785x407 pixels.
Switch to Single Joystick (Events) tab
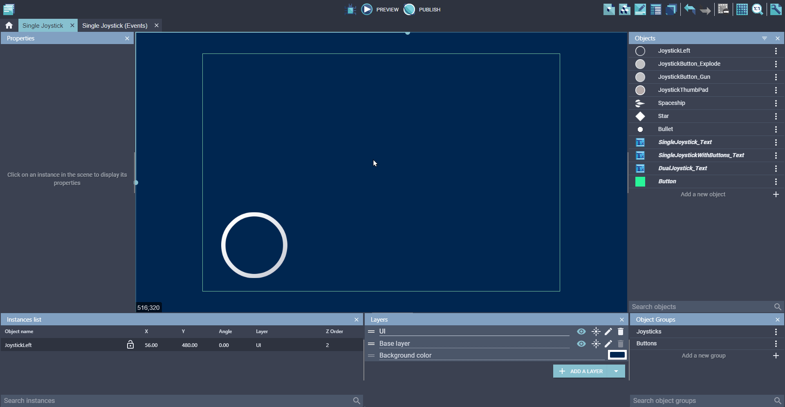(115, 25)
